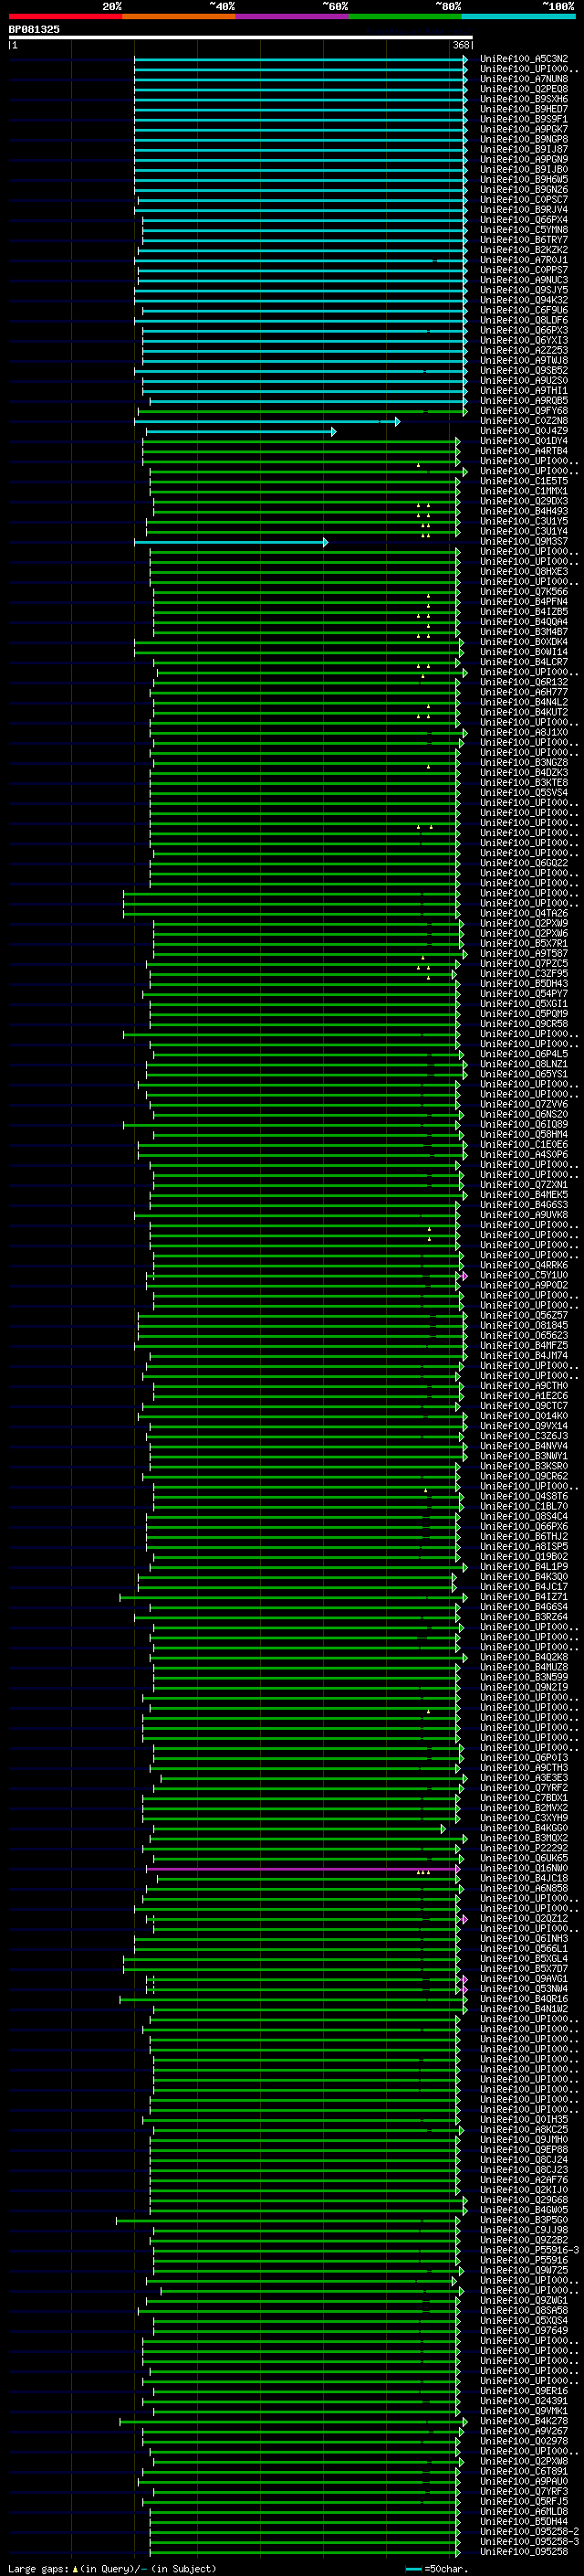
Task: Open the UniRef100_Q8CJ24 hit
Action: 524,2159
